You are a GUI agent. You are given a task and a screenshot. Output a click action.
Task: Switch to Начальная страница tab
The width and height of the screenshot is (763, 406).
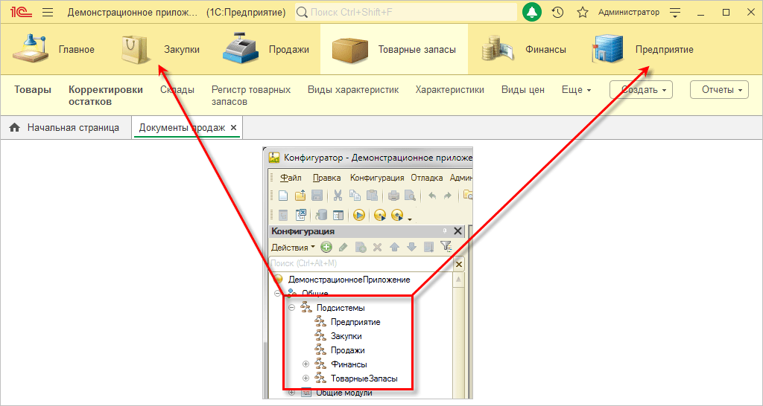[x=66, y=128]
